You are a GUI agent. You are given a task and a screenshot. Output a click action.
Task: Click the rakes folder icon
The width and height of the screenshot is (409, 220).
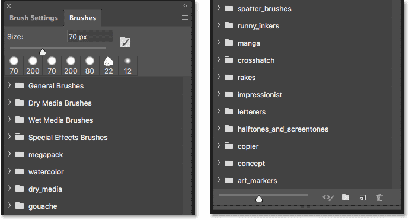click(229, 77)
